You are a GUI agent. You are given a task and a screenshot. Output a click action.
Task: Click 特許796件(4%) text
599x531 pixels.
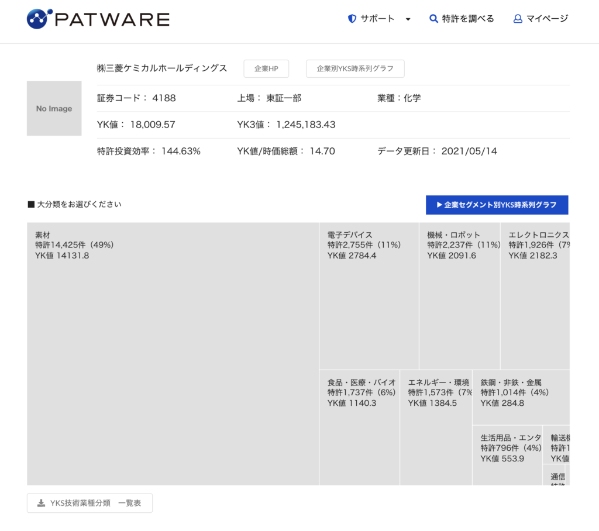point(511,448)
